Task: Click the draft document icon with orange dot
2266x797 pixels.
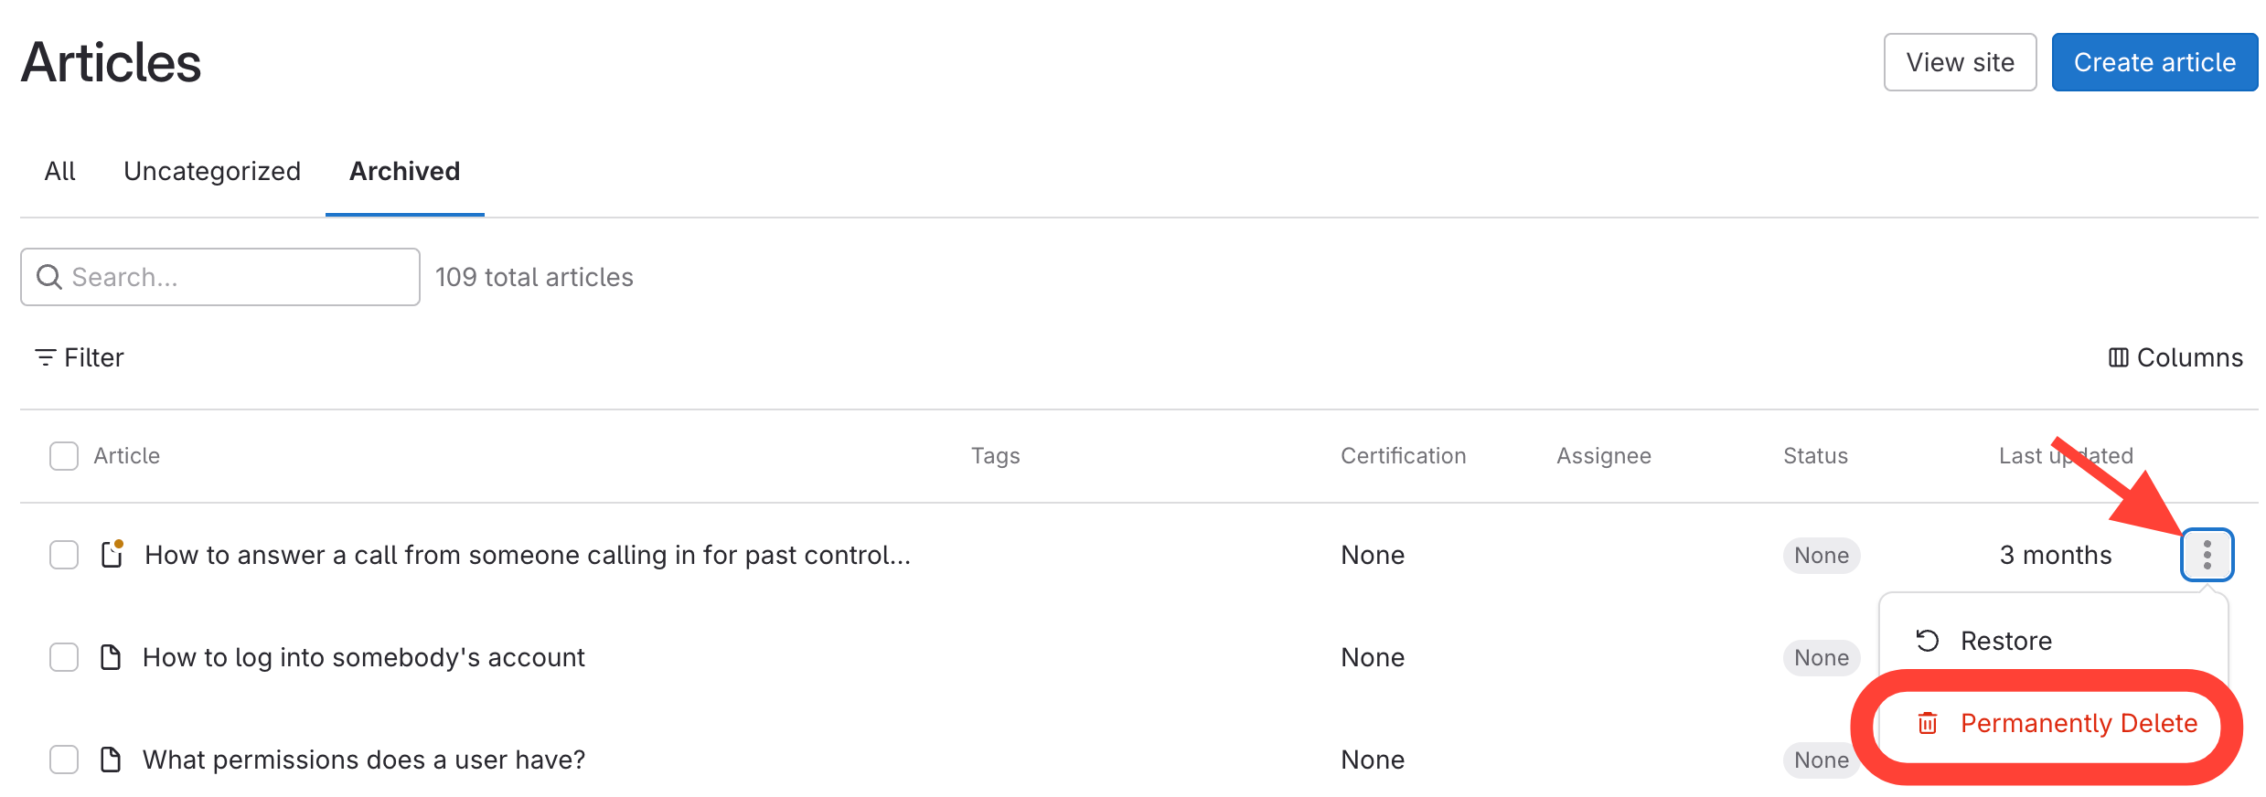Action: (x=112, y=555)
